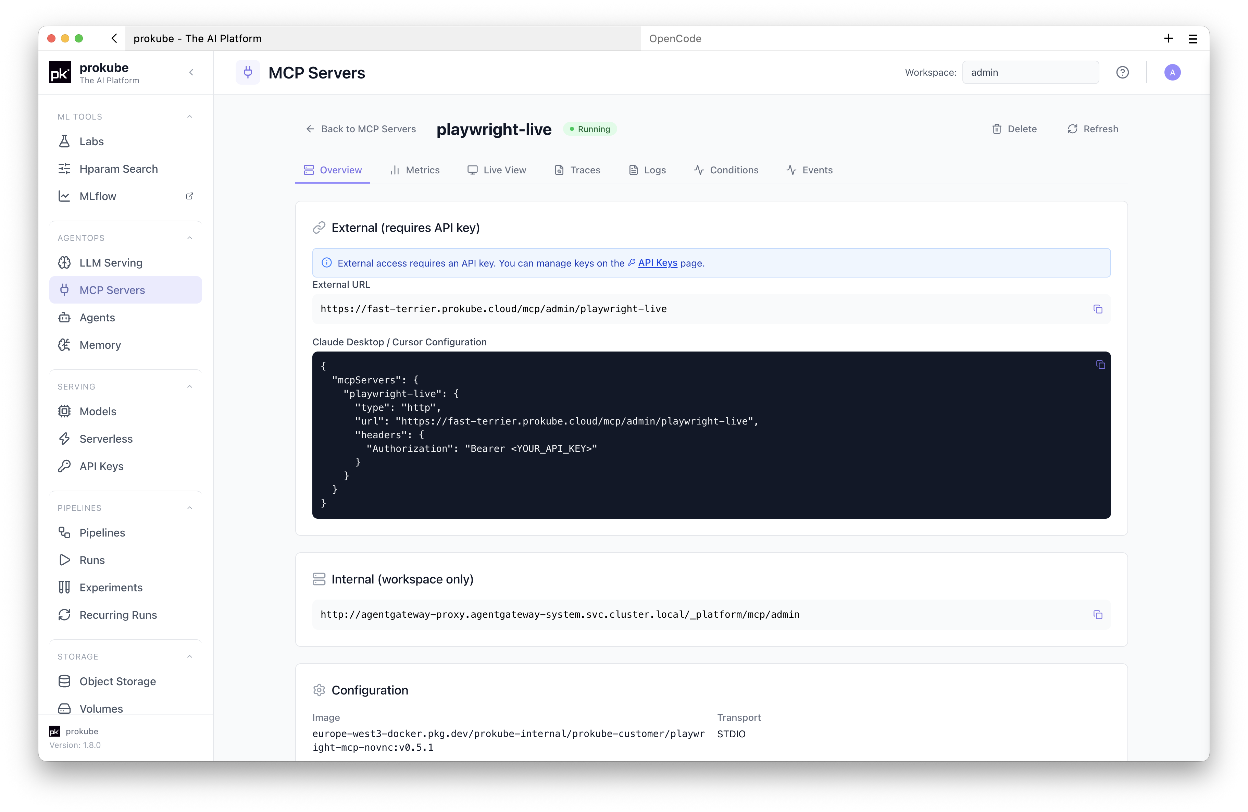Viewport: 1248px width, 812px height.
Task: Switch to the Live View tab
Action: 497,170
